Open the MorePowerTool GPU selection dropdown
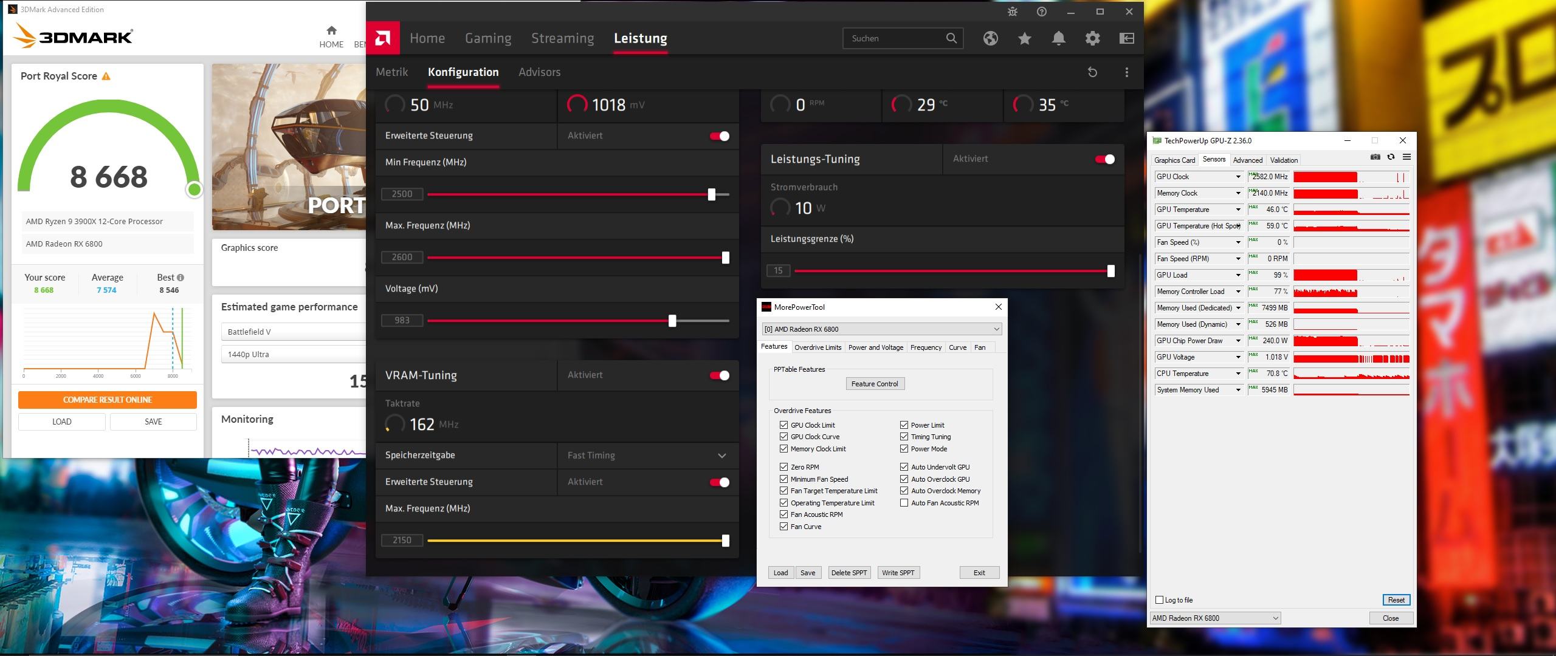1556x656 pixels. (996, 329)
